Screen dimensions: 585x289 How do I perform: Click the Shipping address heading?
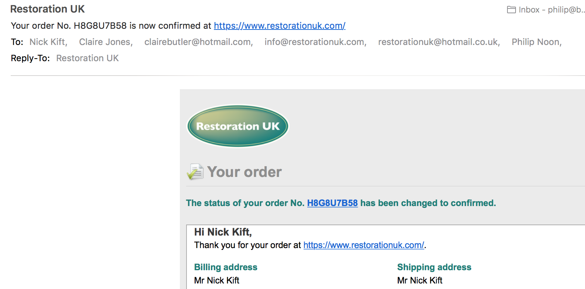[434, 267]
